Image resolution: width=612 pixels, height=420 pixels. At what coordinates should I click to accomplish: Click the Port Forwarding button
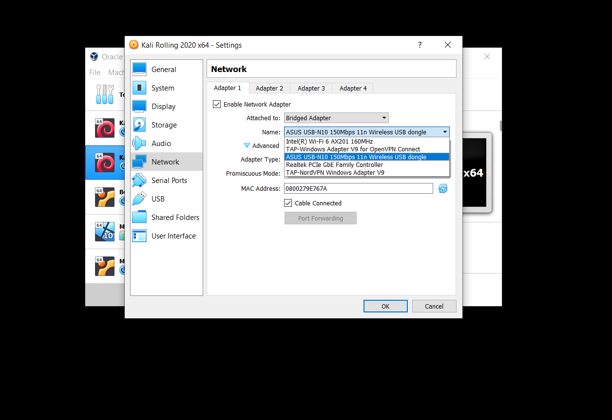pos(321,218)
